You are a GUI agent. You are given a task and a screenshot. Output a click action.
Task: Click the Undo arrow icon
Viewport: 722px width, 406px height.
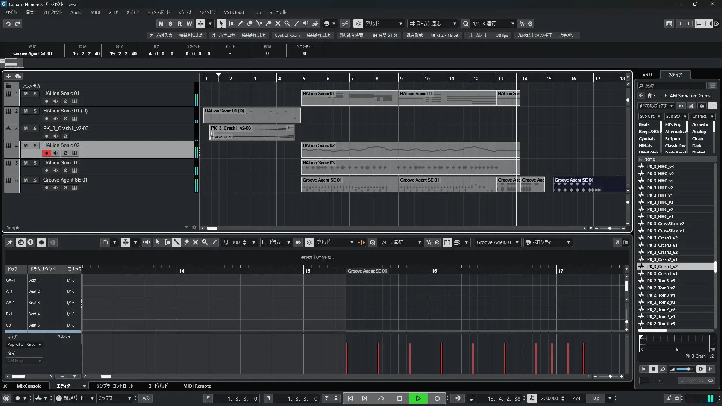[x=8, y=24]
